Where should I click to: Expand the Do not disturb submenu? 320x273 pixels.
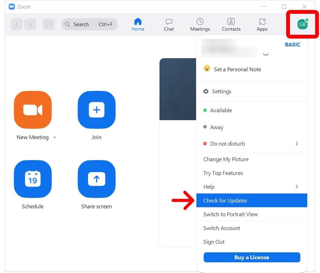click(x=297, y=144)
